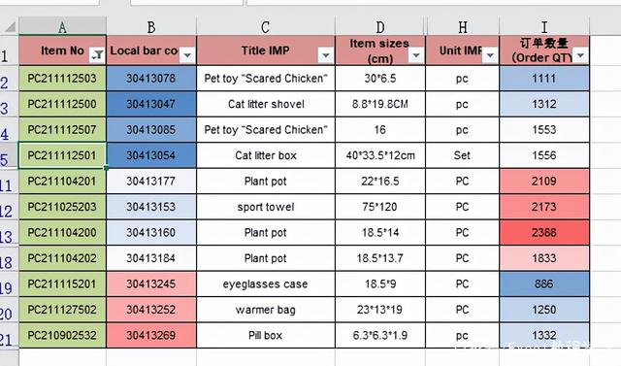This screenshot has height=366, width=621.
Task: Click size cell 40*33.5*12cm
Action: 380,155
